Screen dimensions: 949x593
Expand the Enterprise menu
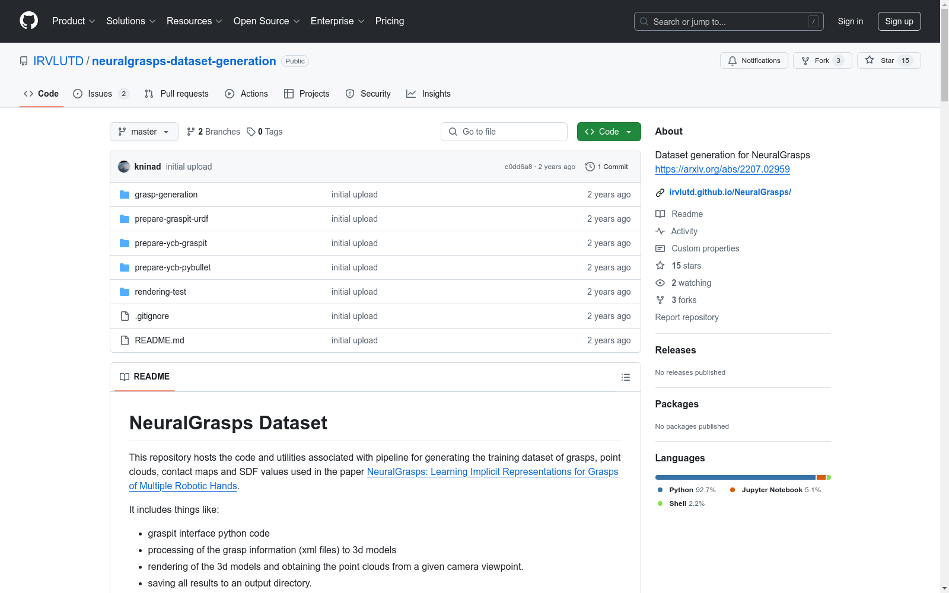337,21
